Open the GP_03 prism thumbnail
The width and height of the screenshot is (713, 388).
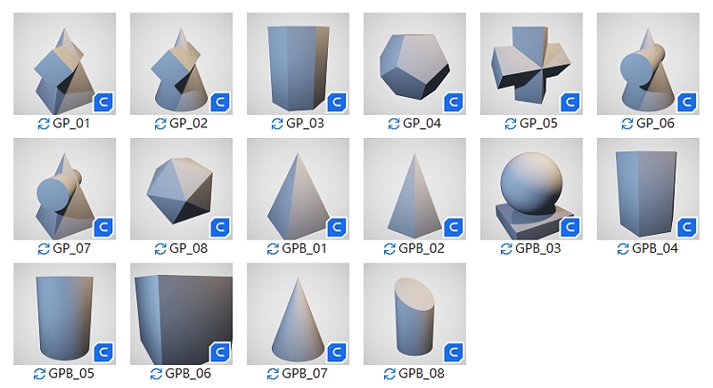pos(299,63)
